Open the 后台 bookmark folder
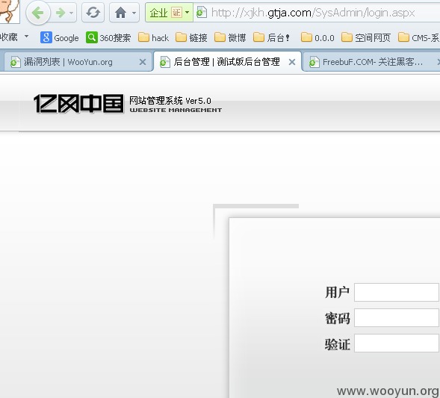This screenshot has height=398, width=440. coord(271,37)
